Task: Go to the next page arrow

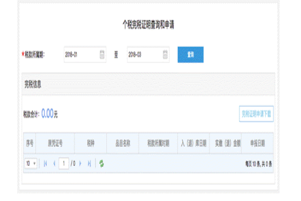Action: tap(80, 163)
